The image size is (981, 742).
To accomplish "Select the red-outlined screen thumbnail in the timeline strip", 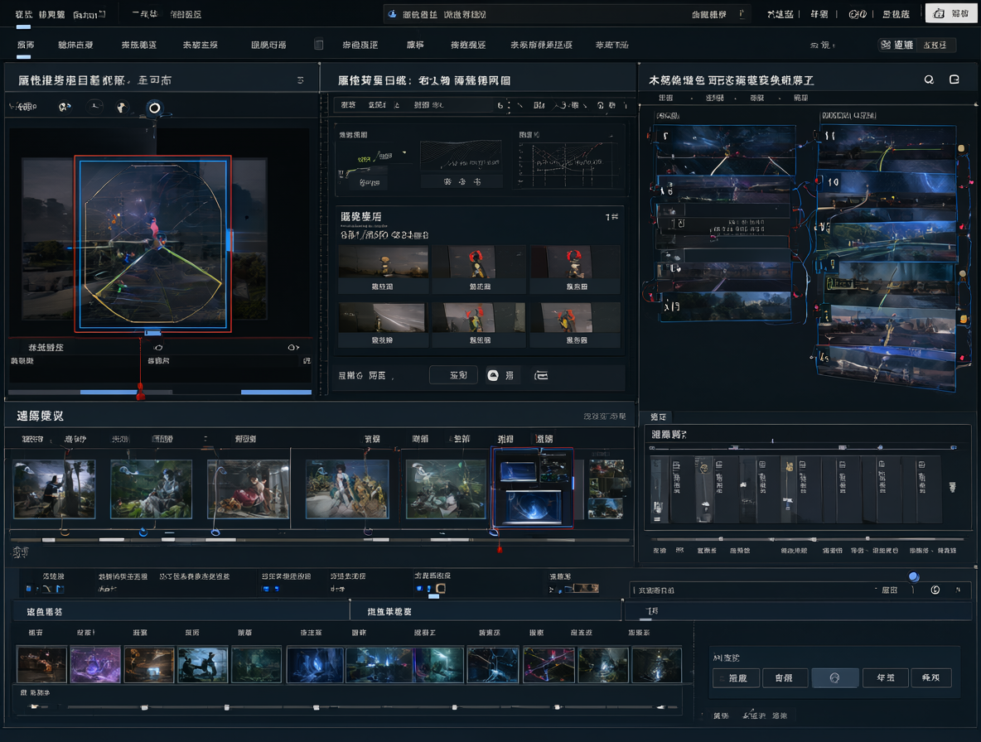I will coord(533,489).
